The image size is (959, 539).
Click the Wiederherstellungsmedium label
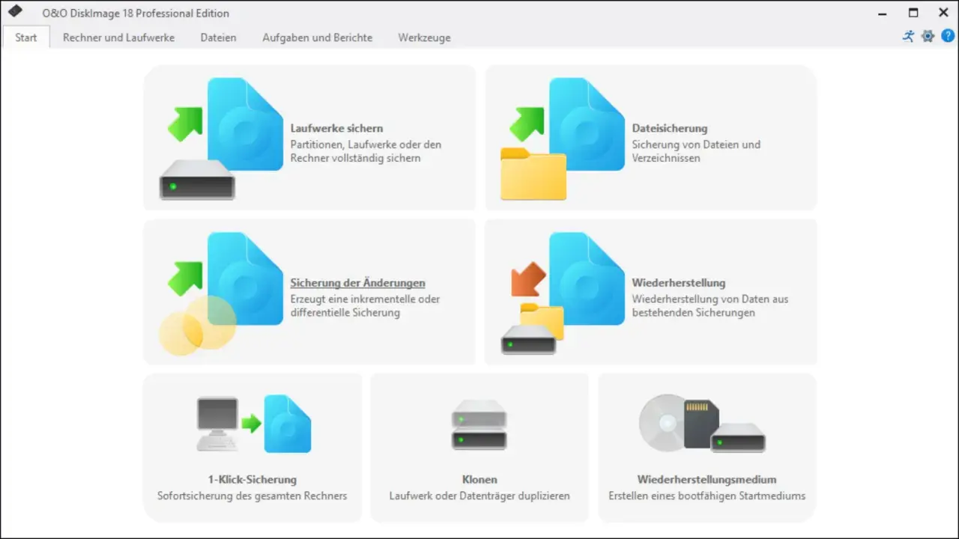pos(707,479)
